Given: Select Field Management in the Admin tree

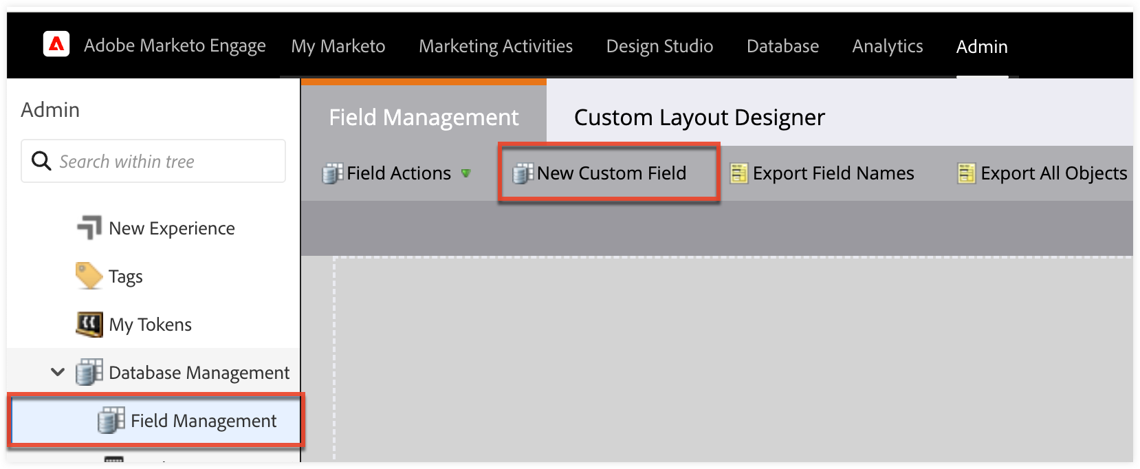Looking at the screenshot, I should click(203, 420).
